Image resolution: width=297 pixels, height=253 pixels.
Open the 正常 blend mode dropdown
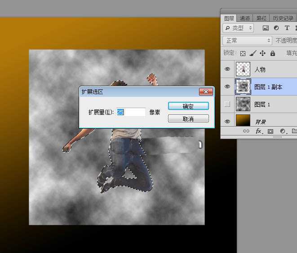(248, 40)
